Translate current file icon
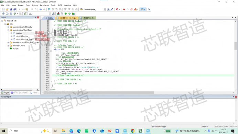Image resolution: width=238 pixels, height=134 pixels. click(3, 14)
